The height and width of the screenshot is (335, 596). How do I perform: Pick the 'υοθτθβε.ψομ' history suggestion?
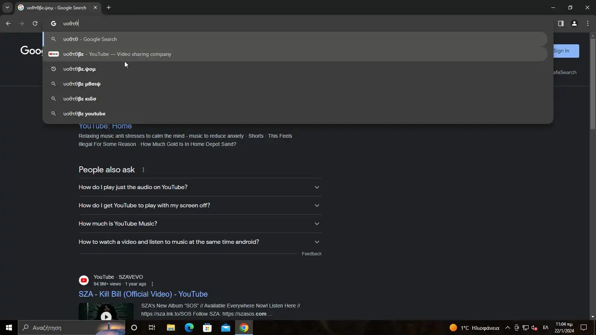(295, 69)
